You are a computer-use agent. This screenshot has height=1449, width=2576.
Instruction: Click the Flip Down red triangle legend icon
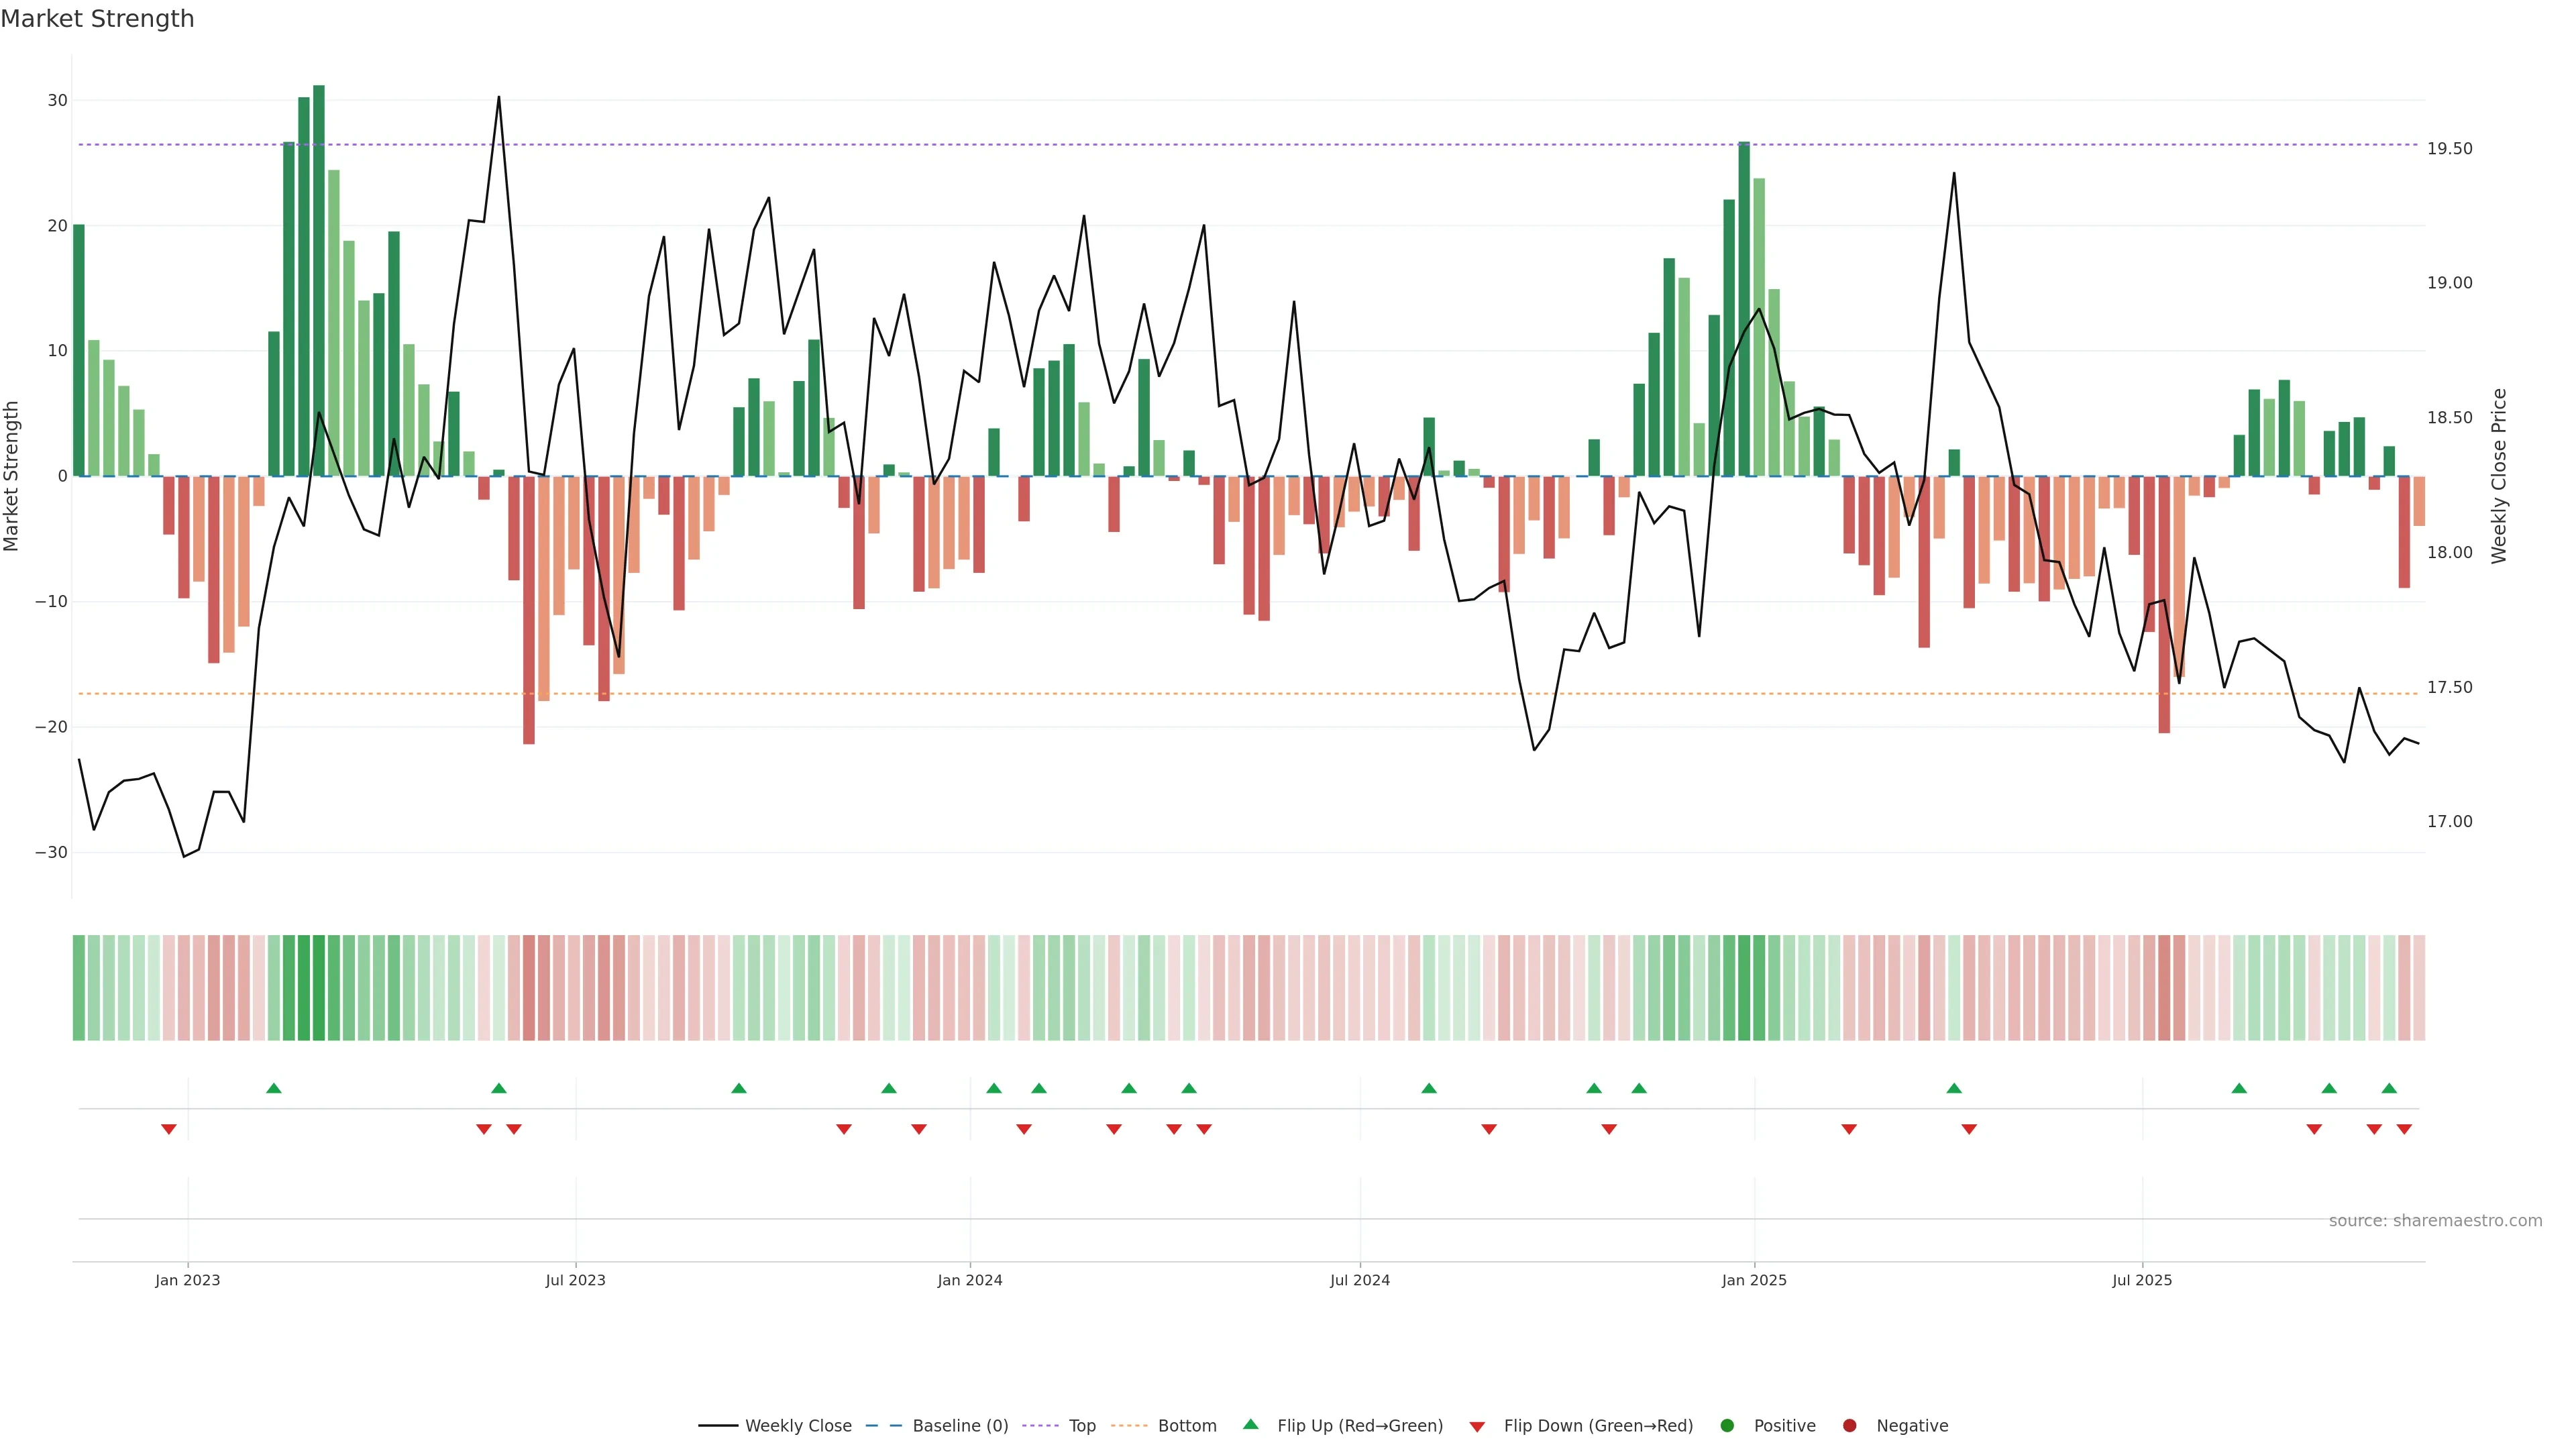1477,1426
